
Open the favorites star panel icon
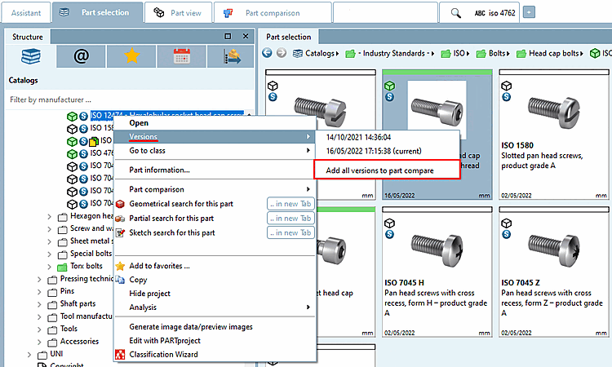[132, 56]
